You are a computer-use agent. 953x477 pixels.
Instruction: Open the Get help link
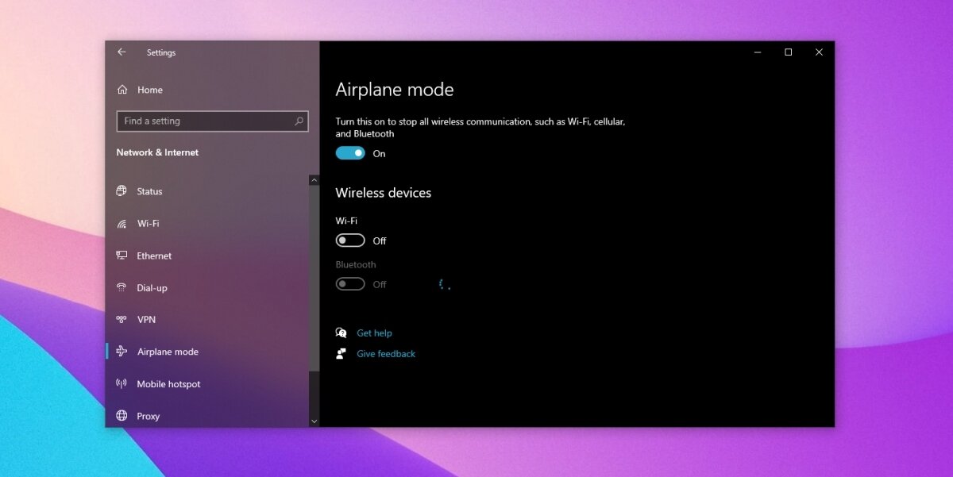click(x=374, y=333)
